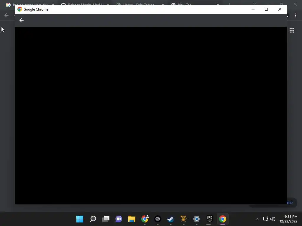Minimize the Google Chrome popup window

coord(253,9)
